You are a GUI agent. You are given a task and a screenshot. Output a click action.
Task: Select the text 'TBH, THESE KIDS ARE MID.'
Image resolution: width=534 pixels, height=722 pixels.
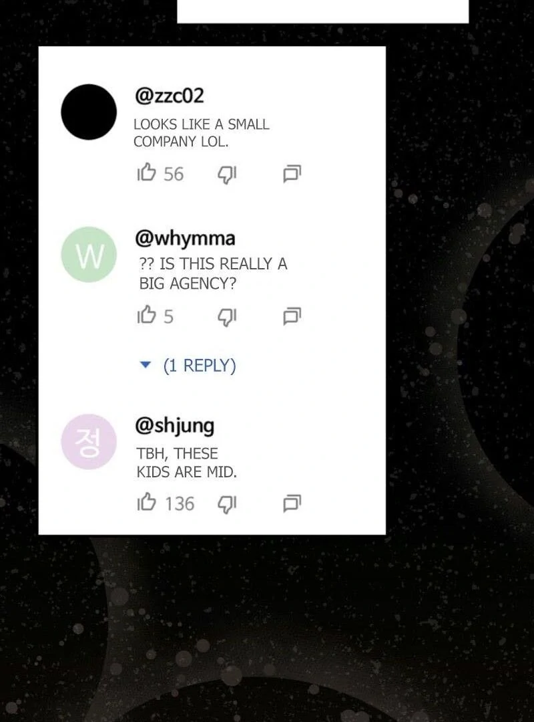click(x=186, y=463)
